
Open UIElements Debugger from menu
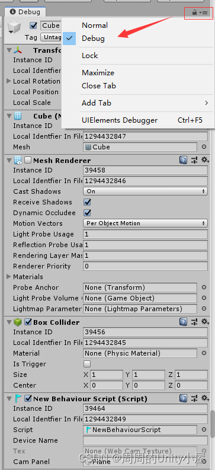(x=138, y=120)
